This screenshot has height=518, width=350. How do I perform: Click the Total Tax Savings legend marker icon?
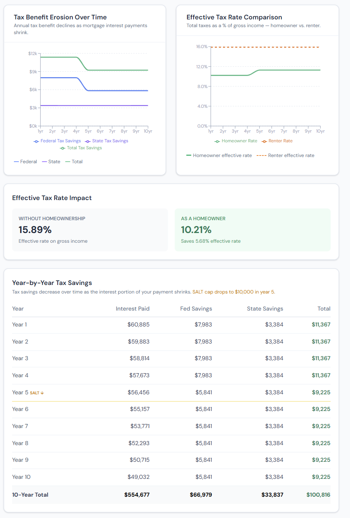pyautogui.click(x=63, y=148)
